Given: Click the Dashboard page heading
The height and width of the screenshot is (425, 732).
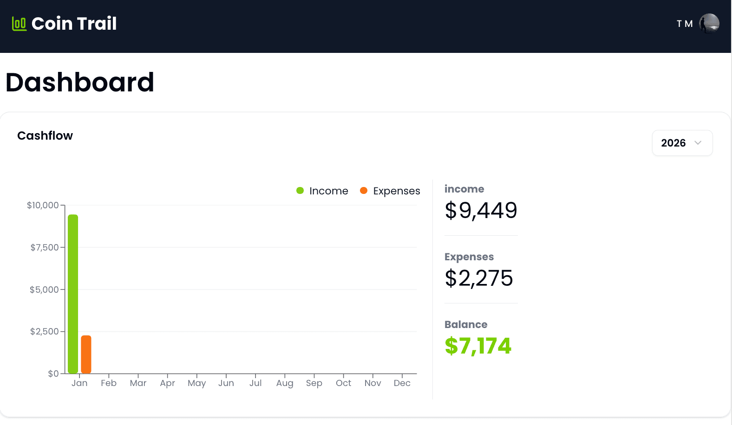Looking at the screenshot, I should point(80,83).
